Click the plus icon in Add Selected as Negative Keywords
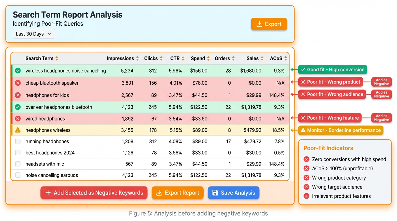 click(x=48, y=193)
